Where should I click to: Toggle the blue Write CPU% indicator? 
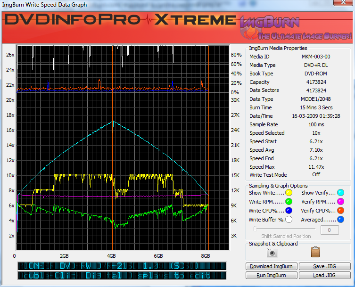[289, 211]
